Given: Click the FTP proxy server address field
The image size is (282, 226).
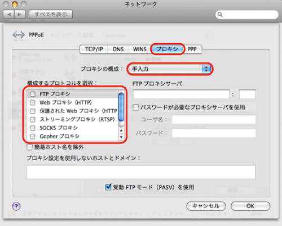Looking at the screenshot, I should coord(181,94).
